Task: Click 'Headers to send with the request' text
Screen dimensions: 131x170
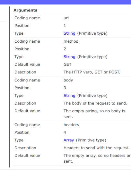Action: tap(97, 148)
